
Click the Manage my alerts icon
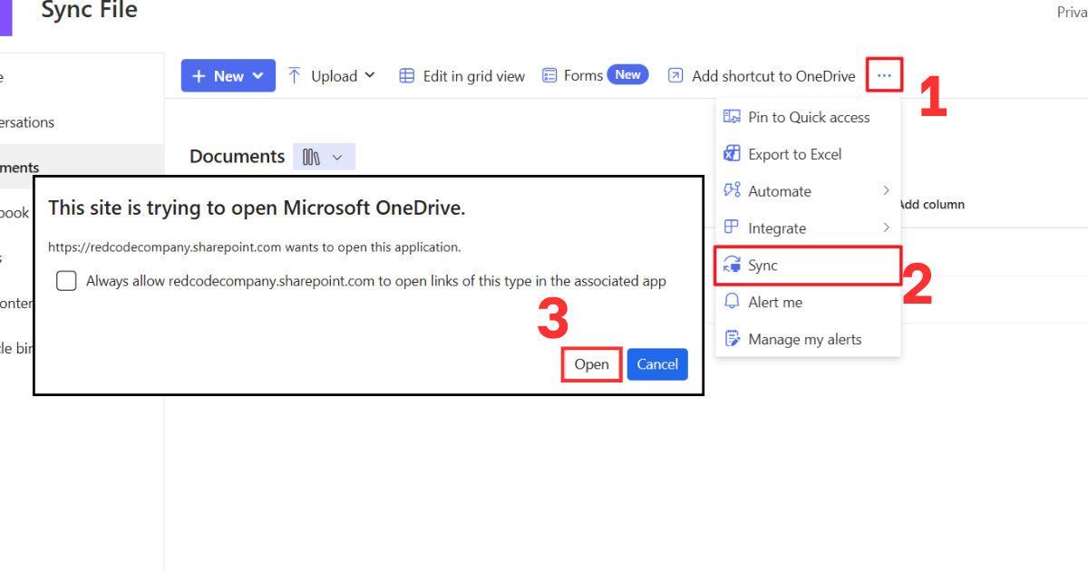(732, 338)
